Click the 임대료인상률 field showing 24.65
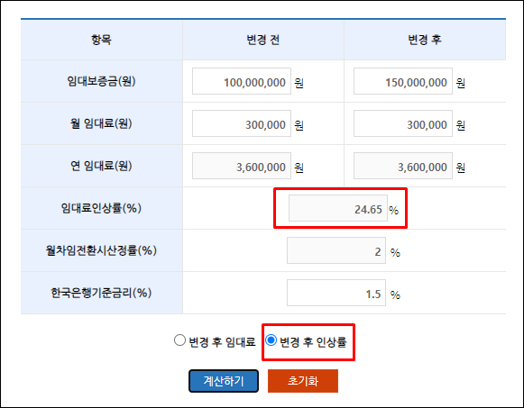The width and height of the screenshot is (524, 408). (x=338, y=208)
